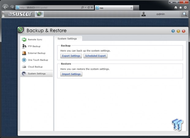Screen dimensions: 190x138
Task: Close Backup & Restore with red icon
Action: [184, 31]
